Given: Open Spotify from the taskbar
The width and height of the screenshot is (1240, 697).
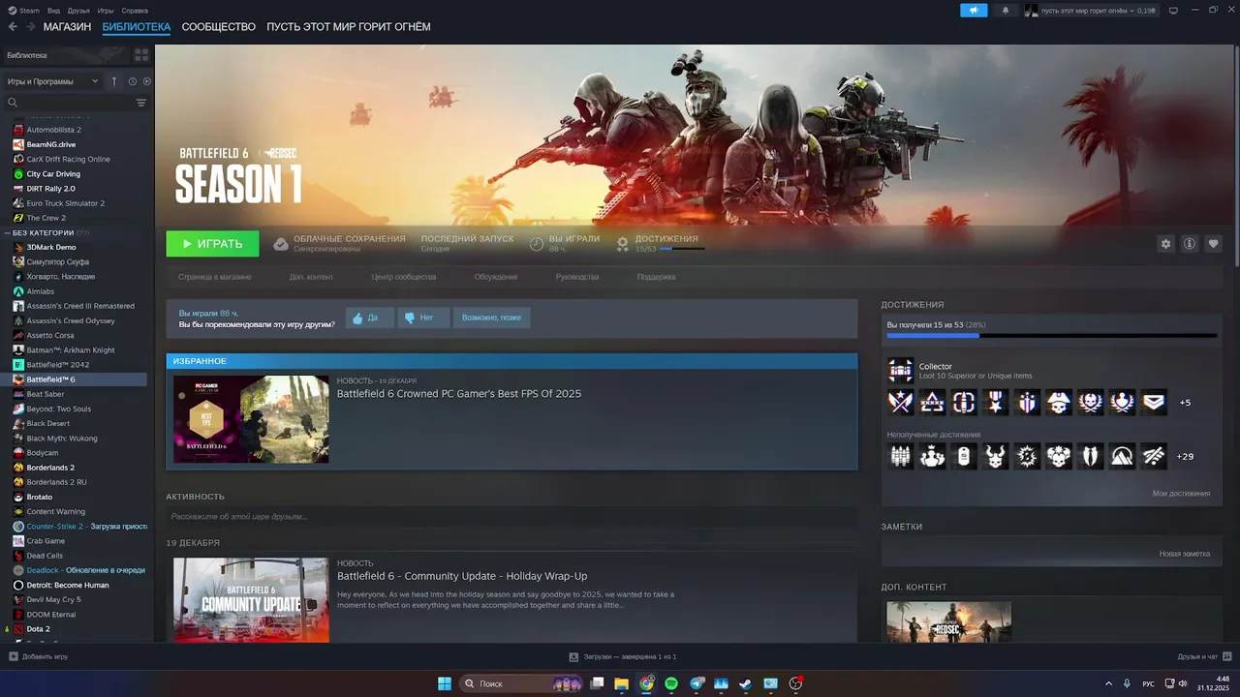Looking at the screenshot, I should [x=671, y=683].
